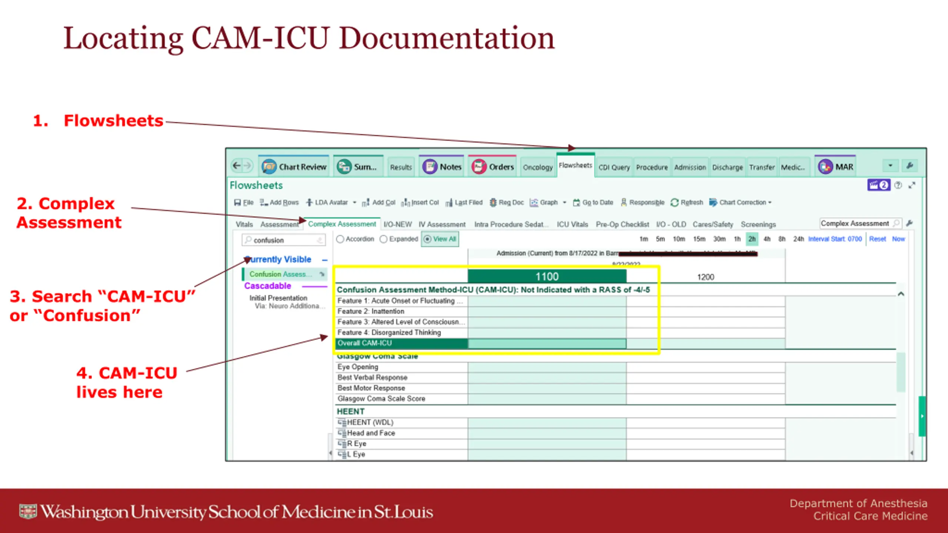This screenshot has width=948, height=533.
Task: Open LDA Avatar tool
Action: click(x=327, y=202)
